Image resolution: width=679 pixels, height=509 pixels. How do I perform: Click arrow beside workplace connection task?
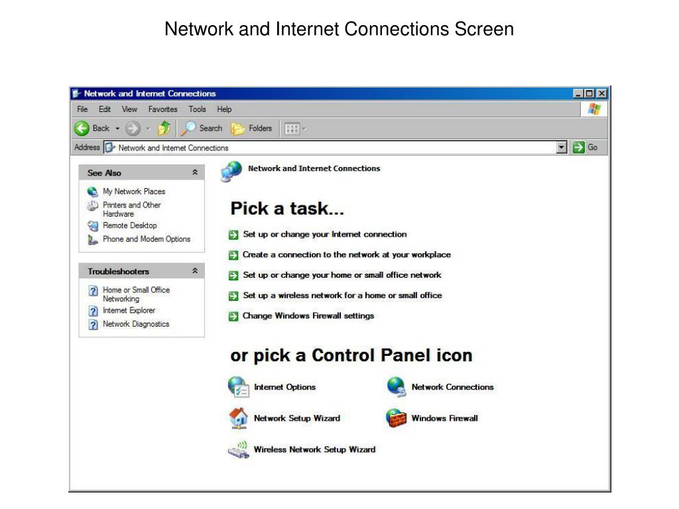click(x=233, y=255)
